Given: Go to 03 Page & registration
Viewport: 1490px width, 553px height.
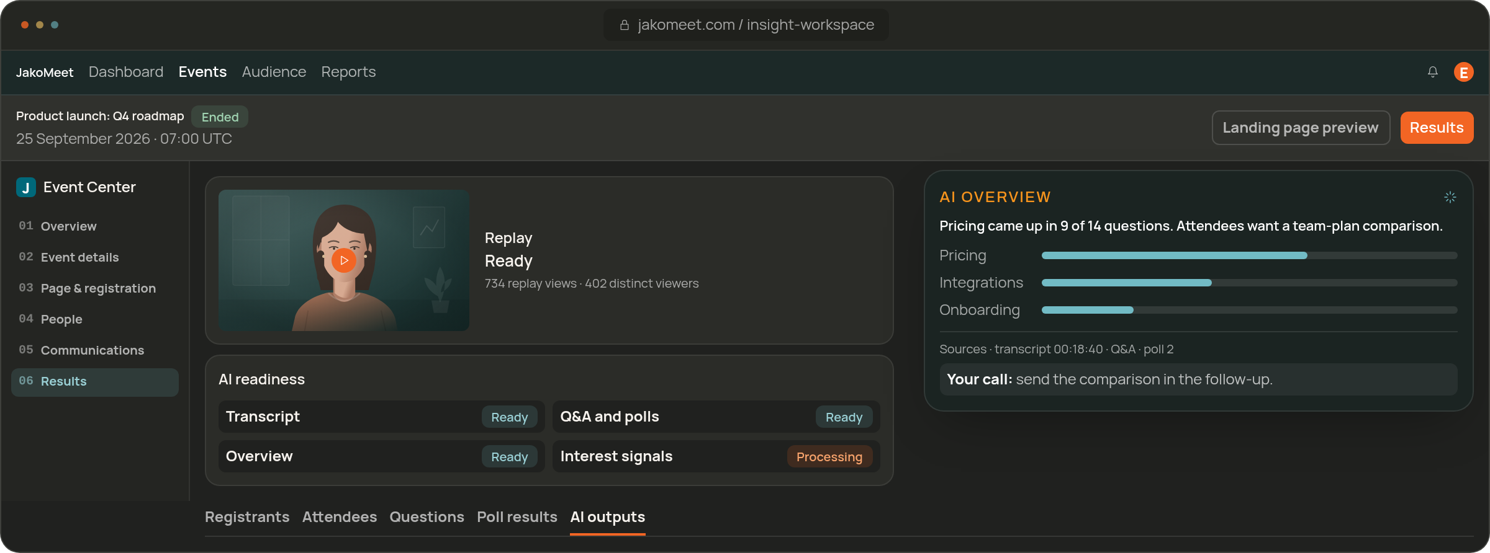Looking at the screenshot, I should (95, 288).
